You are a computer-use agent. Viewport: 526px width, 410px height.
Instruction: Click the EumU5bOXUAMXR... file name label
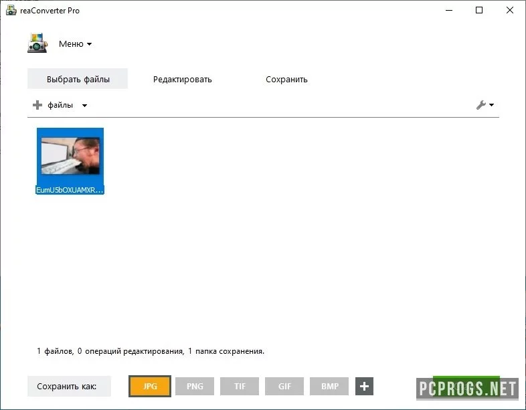[70, 190]
